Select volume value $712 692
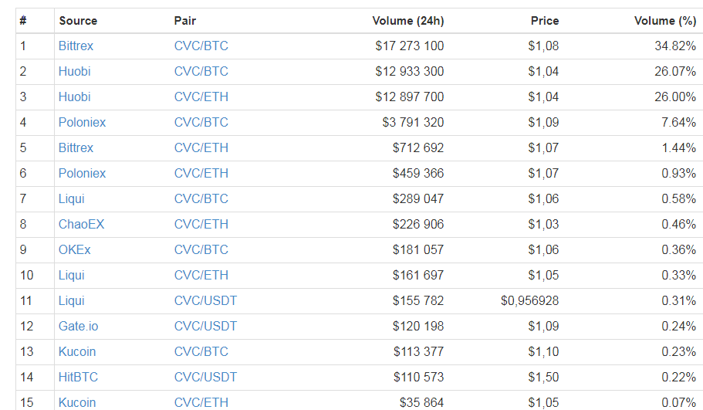Viewport: 703px width, 410px height. 417,148
